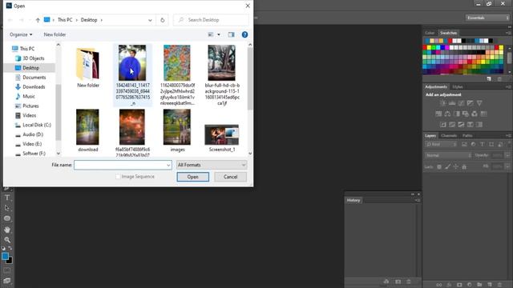Screen dimensions: 513x288
Task: Switch to the Swatches tab
Action: point(448,33)
